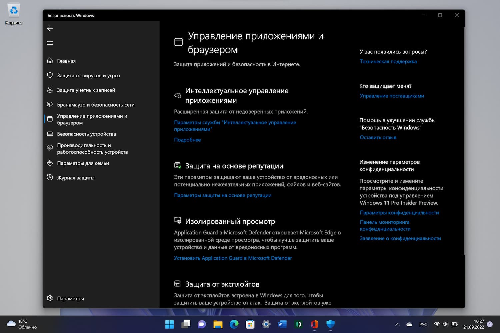Open the РУС language switcher
The height and width of the screenshot is (333, 500).
pos(423,324)
